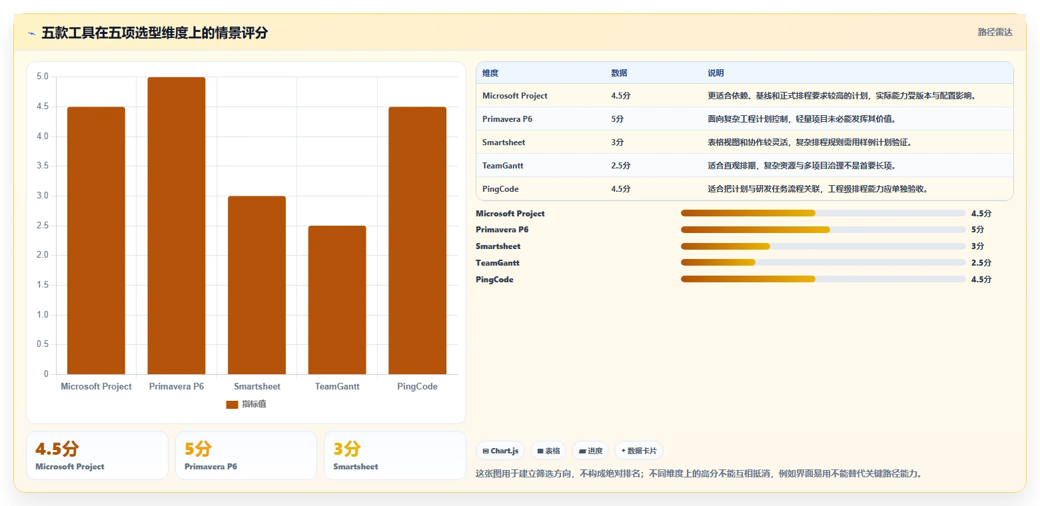Open the 3分 Smartsheet stat card
The width and height of the screenshot is (1040, 506).
(x=395, y=455)
